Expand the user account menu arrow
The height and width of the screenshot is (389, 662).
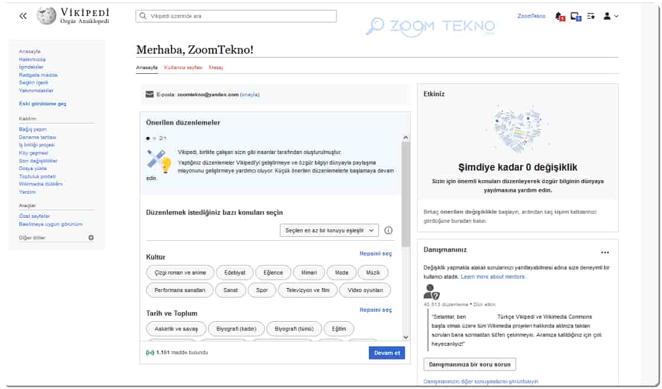click(x=616, y=16)
